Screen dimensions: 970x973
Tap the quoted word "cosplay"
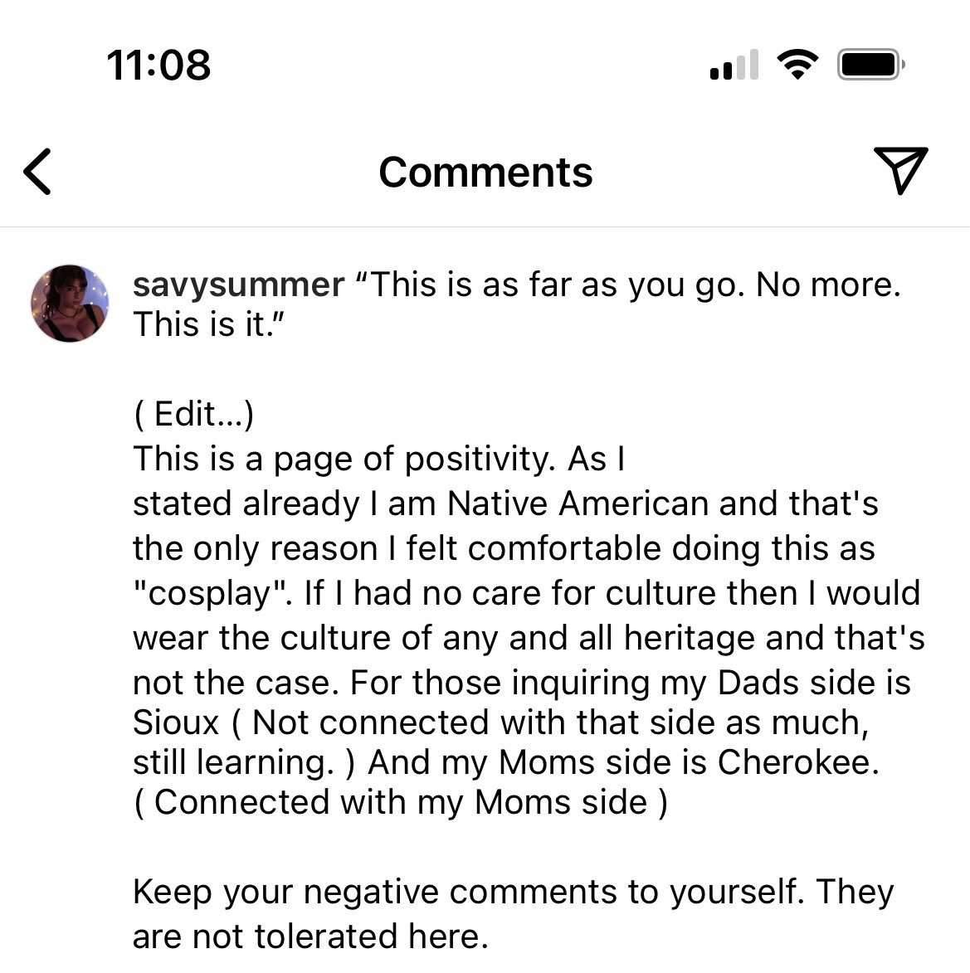tap(212, 593)
